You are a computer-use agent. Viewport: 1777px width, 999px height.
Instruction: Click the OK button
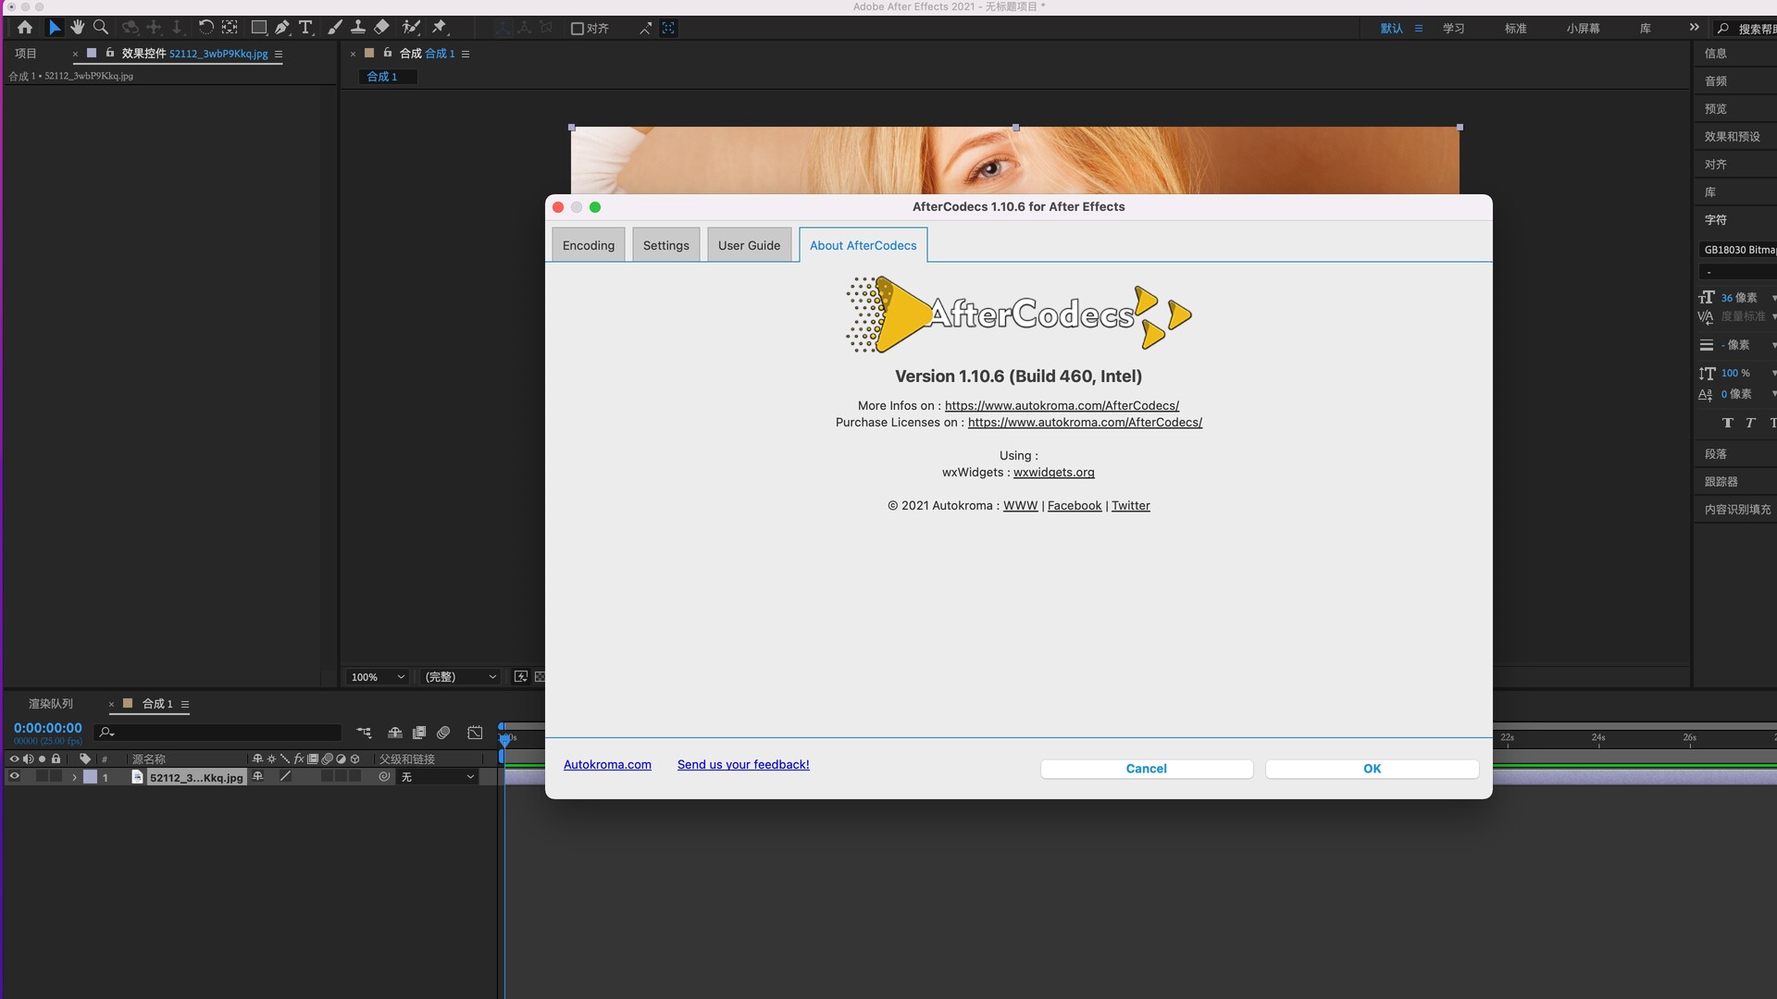click(1372, 767)
